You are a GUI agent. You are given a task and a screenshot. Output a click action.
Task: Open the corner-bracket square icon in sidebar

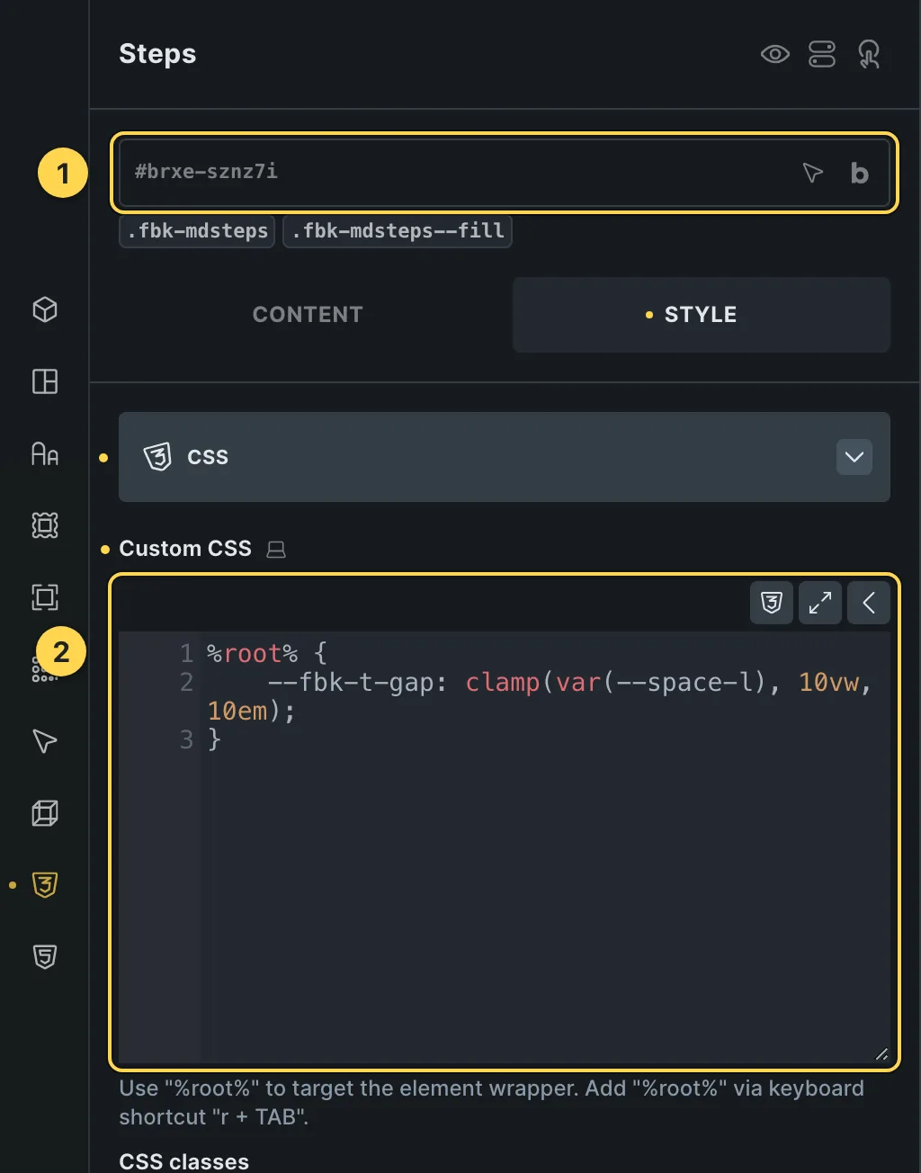click(x=45, y=597)
